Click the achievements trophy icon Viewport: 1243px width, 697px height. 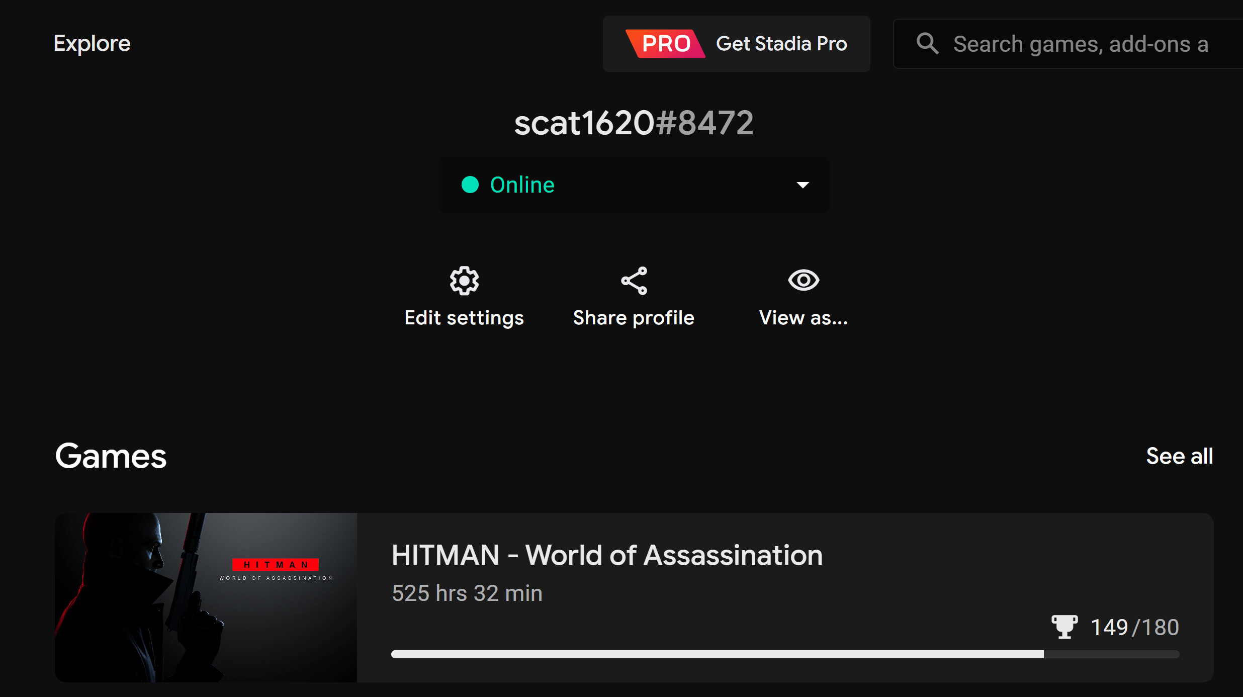click(1064, 627)
